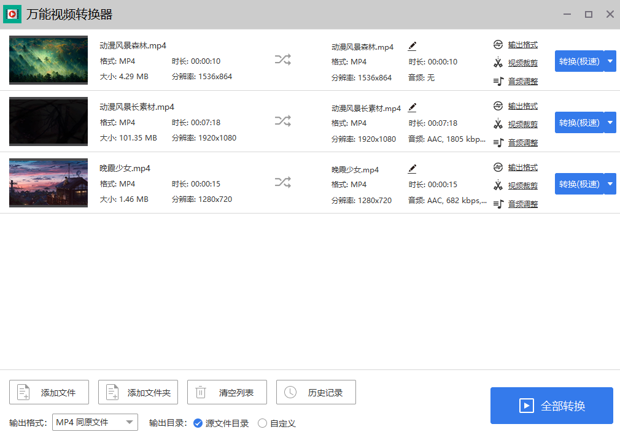This screenshot has height=432, width=620.
Task: Click the 添加文件 button
Action: (x=49, y=392)
